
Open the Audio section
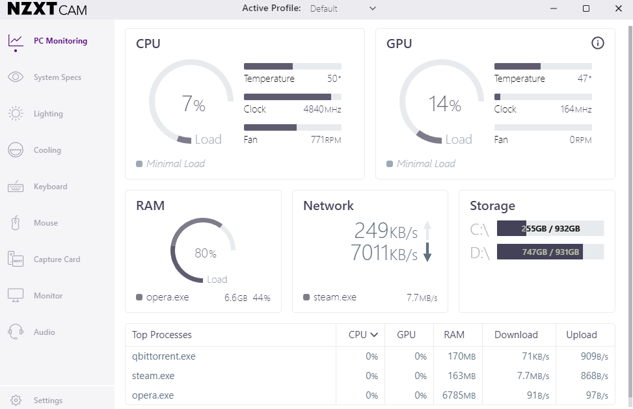(44, 332)
